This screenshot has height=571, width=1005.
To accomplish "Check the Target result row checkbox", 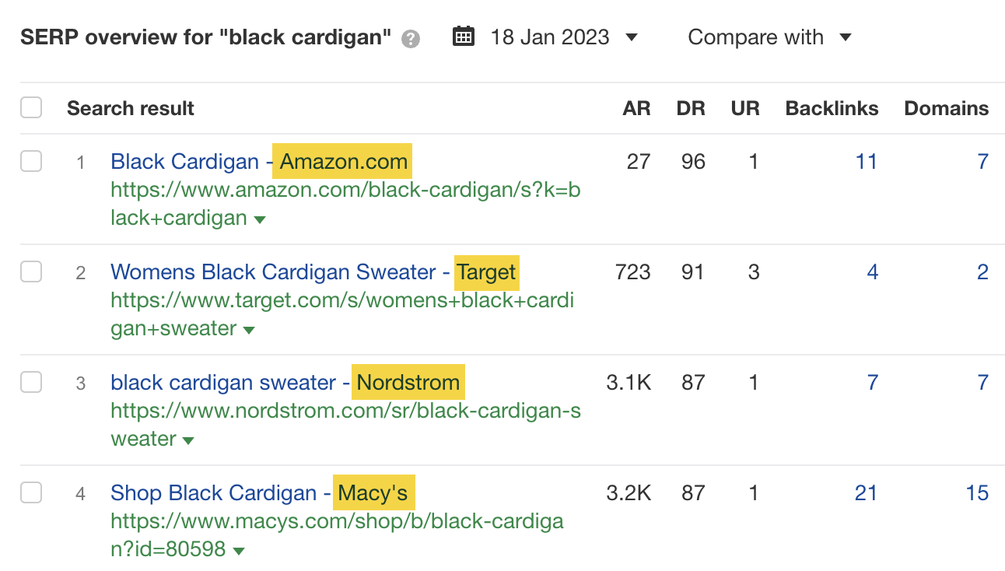I will click(x=31, y=271).
